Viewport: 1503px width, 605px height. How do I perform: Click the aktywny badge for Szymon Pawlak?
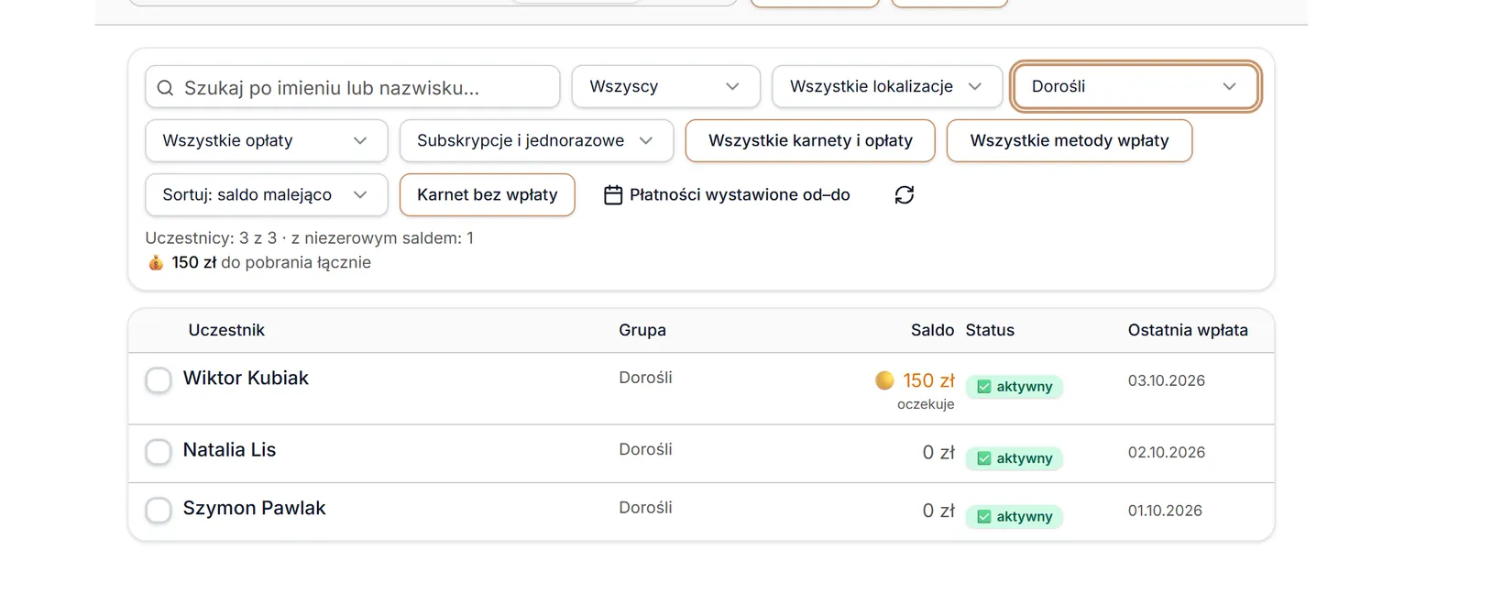1015,517
